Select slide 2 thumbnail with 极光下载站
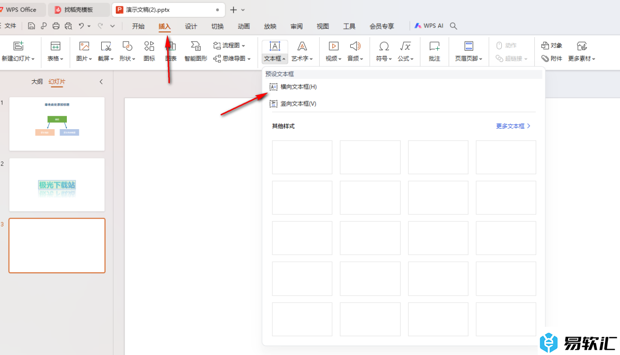Image resolution: width=620 pixels, height=355 pixels. [57, 185]
